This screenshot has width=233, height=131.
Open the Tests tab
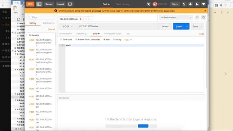coord(128,33)
